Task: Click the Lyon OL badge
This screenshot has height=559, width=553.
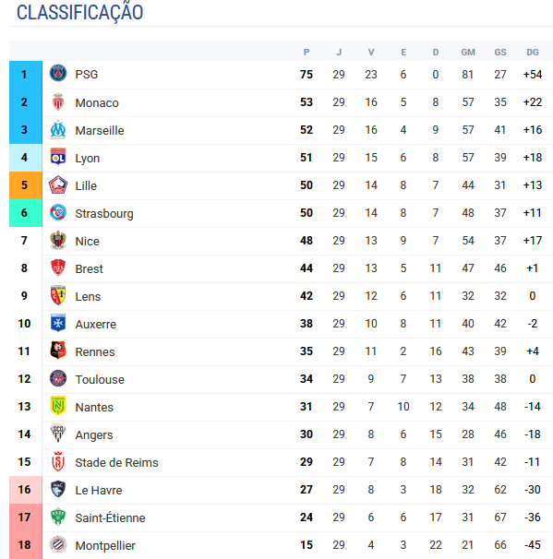Action: click(x=58, y=157)
